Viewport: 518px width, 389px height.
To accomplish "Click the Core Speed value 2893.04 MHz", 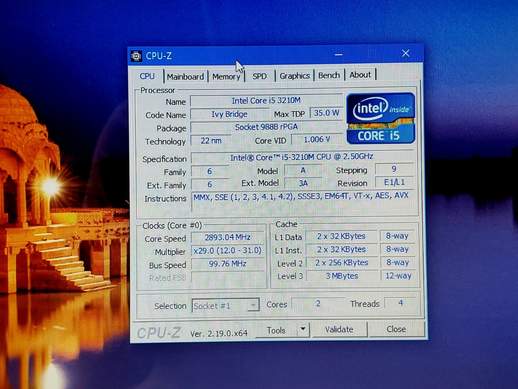I will [228, 237].
